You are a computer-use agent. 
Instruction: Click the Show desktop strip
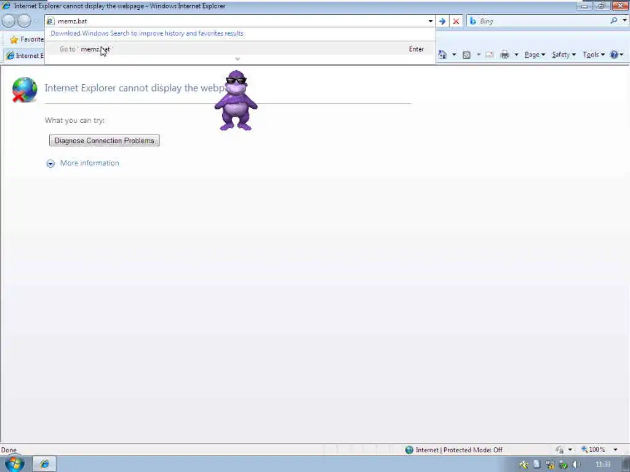tap(626, 464)
